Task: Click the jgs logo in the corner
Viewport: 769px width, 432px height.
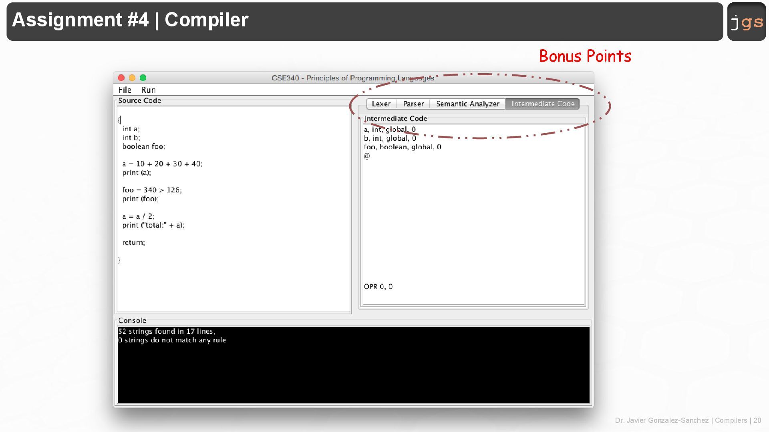Action: click(x=747, y=22)
